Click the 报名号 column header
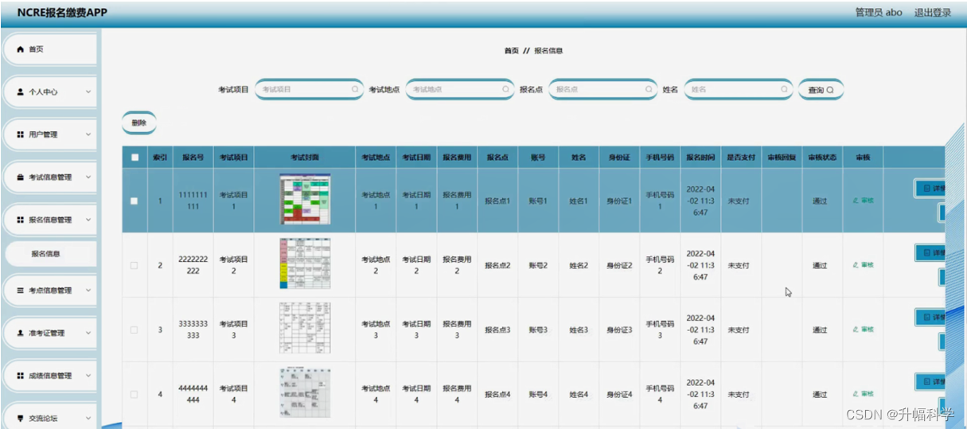967x429 pixels. (193, 158)
